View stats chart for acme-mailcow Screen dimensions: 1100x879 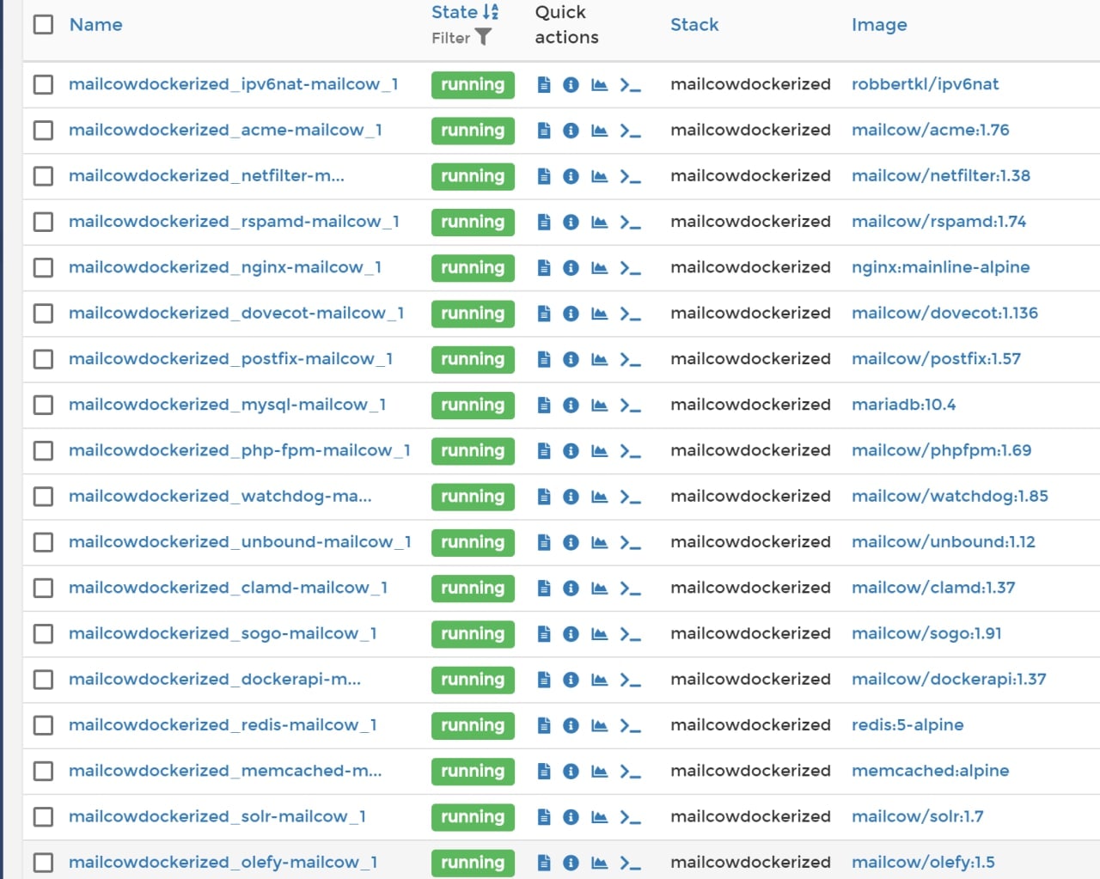tap(600, 131)
